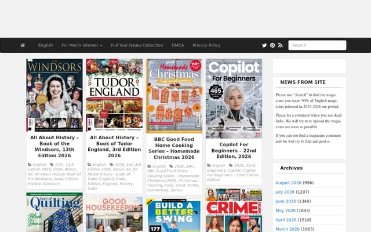371x232 pixels.
Task: Click the folder icon under Homemade Christmas post
Action: (149, 166)
